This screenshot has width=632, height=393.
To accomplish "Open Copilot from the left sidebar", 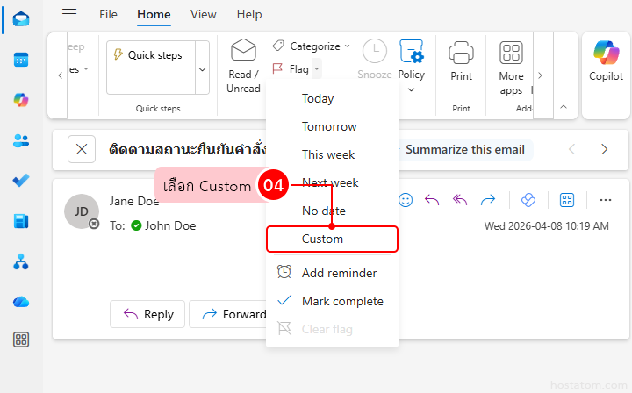I will click(x=21, y=100).
